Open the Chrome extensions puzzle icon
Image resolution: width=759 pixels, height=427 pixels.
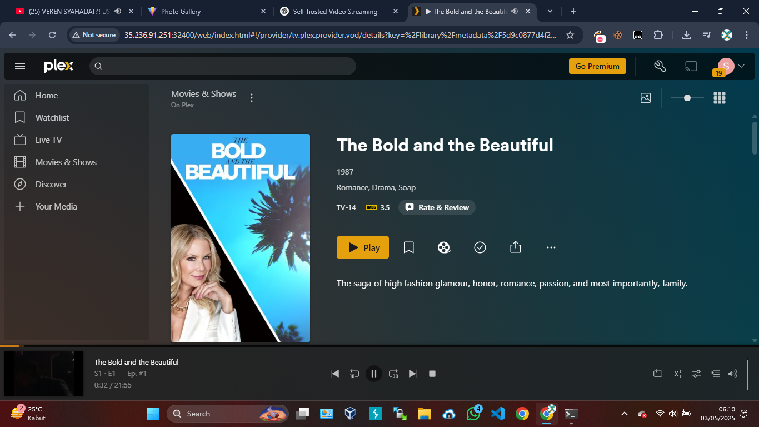(658, 35)
